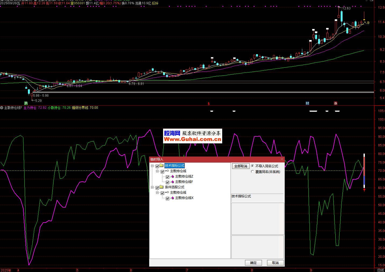Select 主散持仓线X tree item label
The image size is (385, 272).
(x=184, y=198)
